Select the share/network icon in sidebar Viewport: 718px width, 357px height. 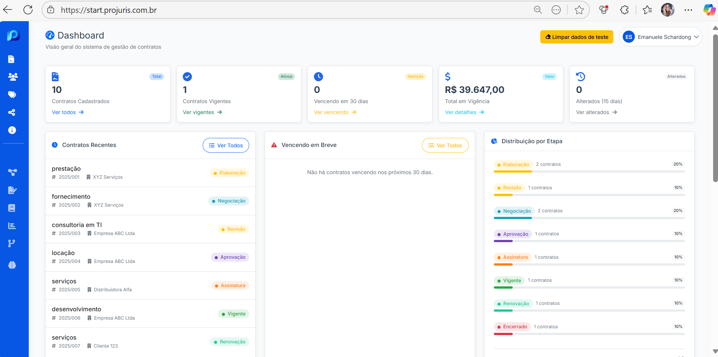[x=12, y=112]
